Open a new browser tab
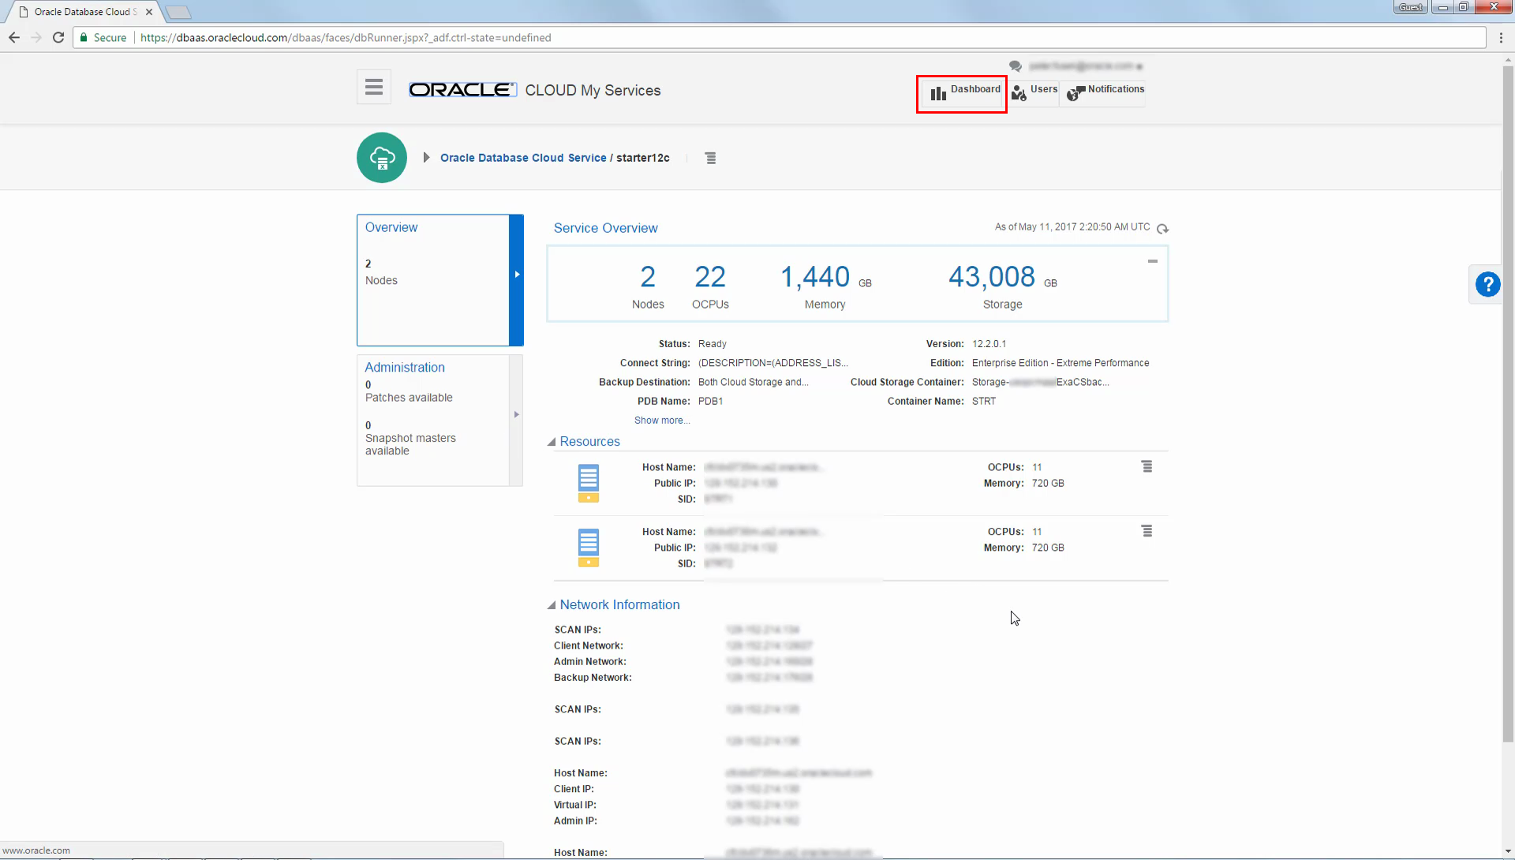Screen dimensions: 1515x860 (178, 12)
